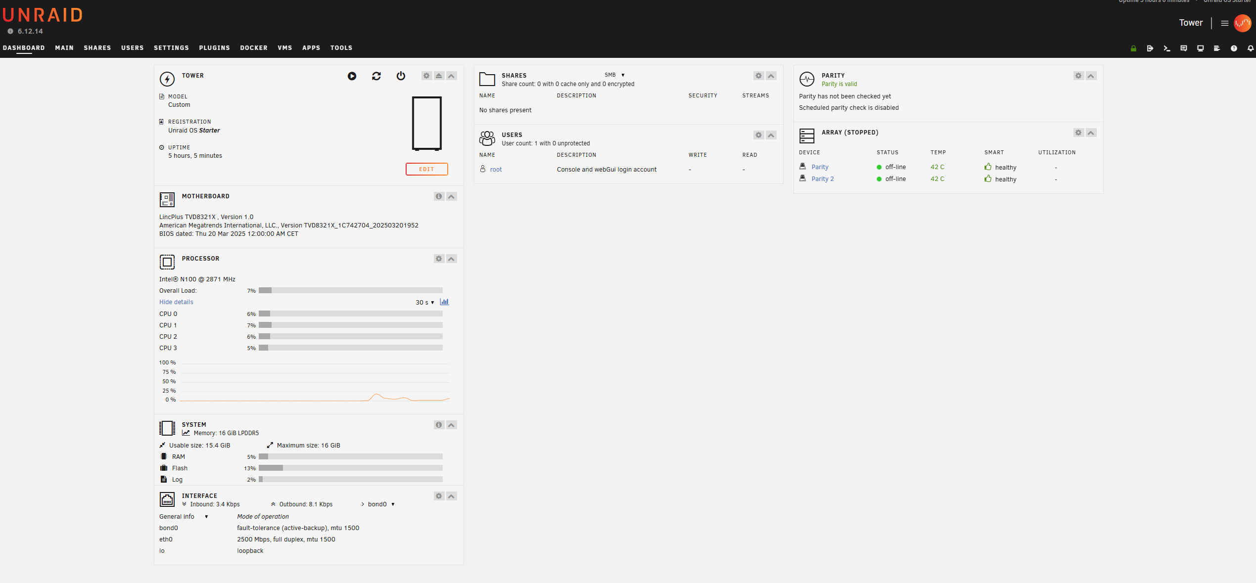The image size is (1256, 583).
Task: Open the web terminal icon
Action: point(1167,48)
